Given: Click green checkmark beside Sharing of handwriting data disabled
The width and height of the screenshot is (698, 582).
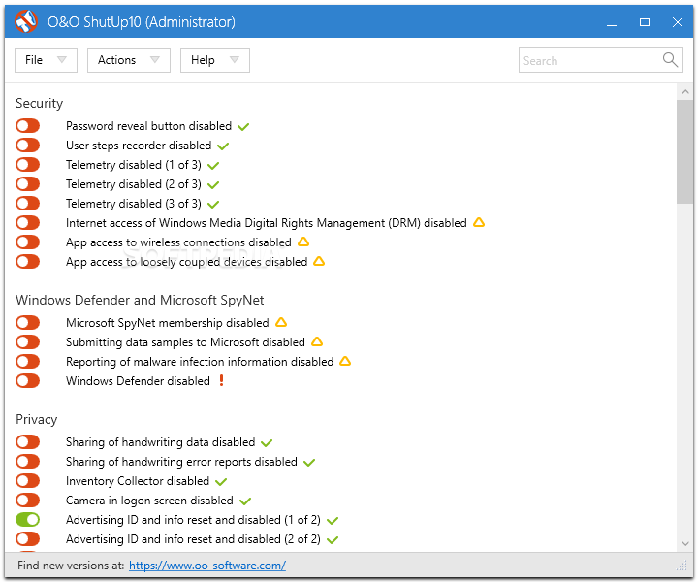Looking at the screenshot, I should pyautogui.click(x=267, y=443).
